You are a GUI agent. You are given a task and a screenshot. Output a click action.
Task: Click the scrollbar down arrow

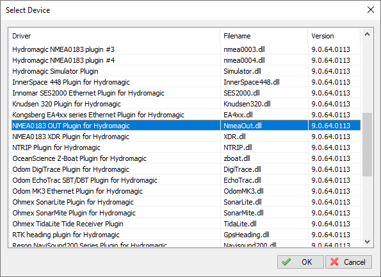(x=367, y=242)
